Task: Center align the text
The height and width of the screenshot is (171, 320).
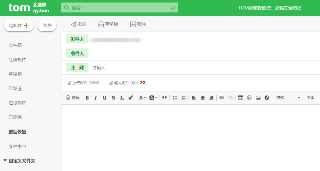Action: click(203, 98)
